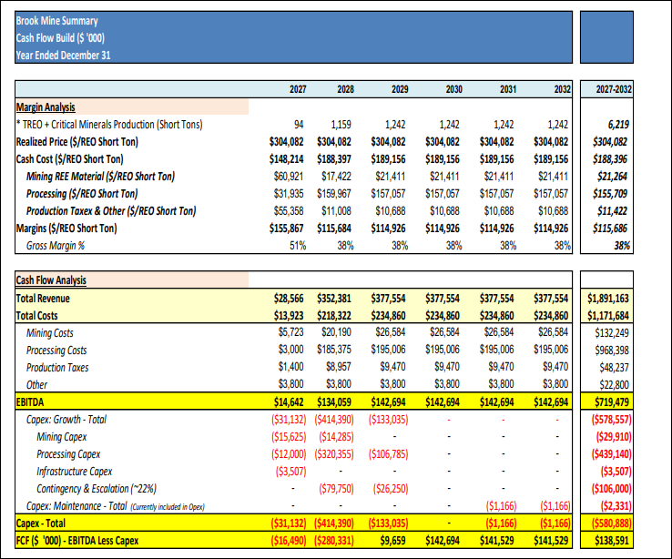
Task: Select total revenue $1,891,163
Action: (607, 299)
